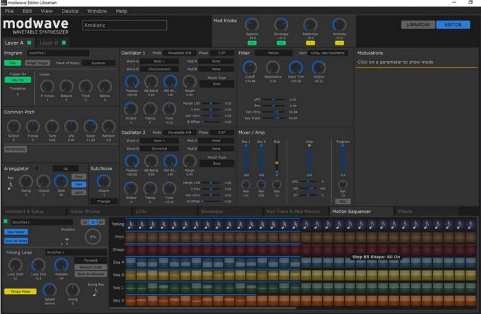Toggle the motion sequencer enable square

(x=5, y=221)
